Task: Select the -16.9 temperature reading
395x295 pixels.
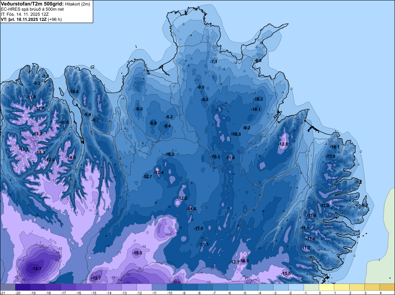Action: coord(244,261)
